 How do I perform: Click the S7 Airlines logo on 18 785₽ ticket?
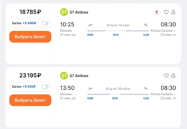point(64,12)
